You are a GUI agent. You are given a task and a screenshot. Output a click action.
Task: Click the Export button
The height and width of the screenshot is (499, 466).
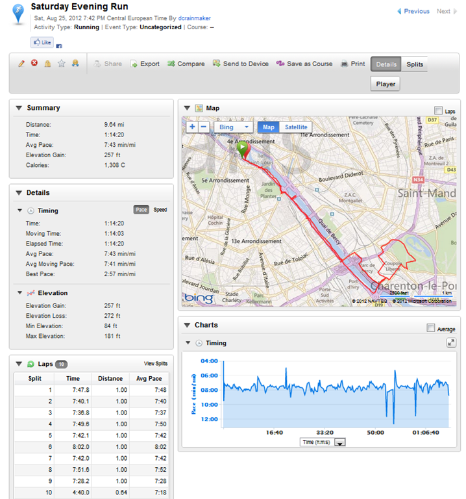(x=145, y=64)
